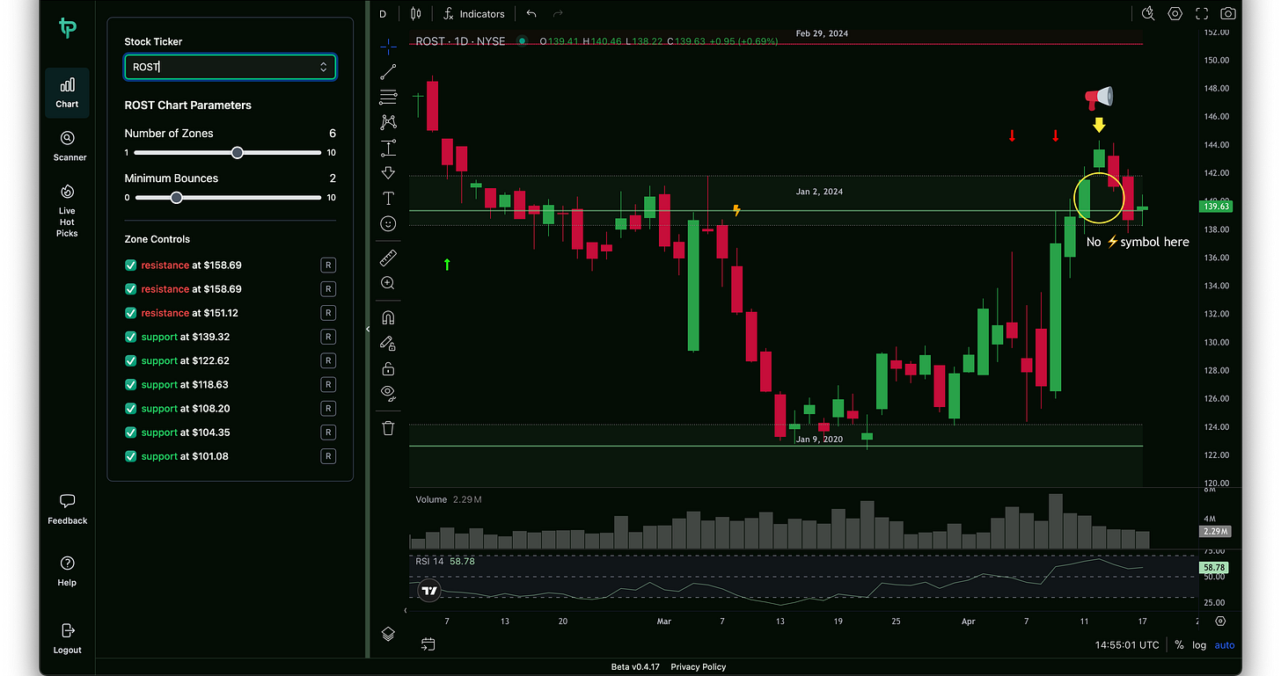1281x676 pixels.
Task: Click the R button for resistance $151.12
Action: click(x=328, y=313)
